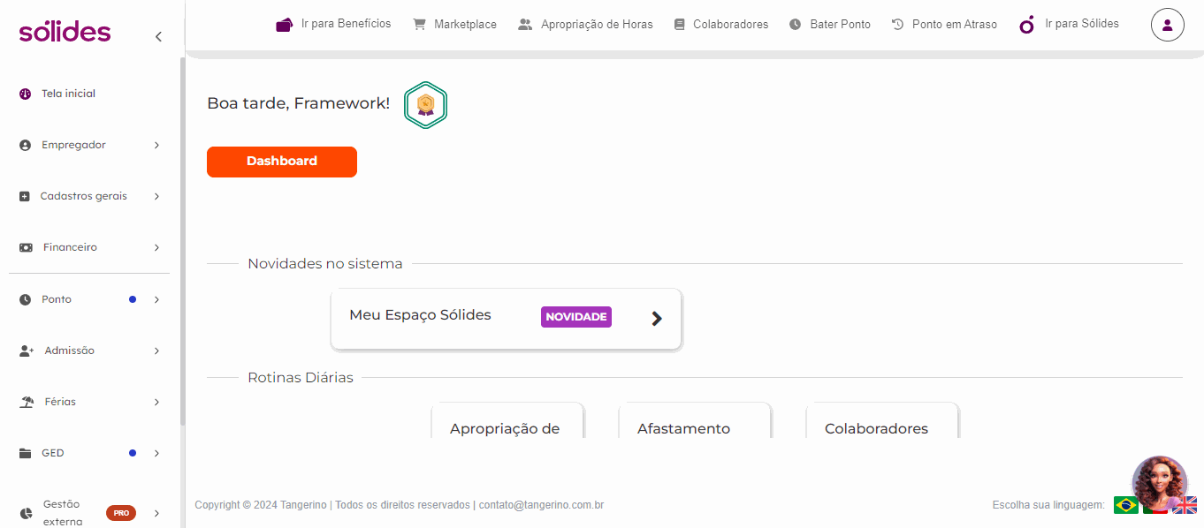Screen dimensions: 1204x528
Task: Click the wallet icon for Benefícios
Action: pos(284,25)
